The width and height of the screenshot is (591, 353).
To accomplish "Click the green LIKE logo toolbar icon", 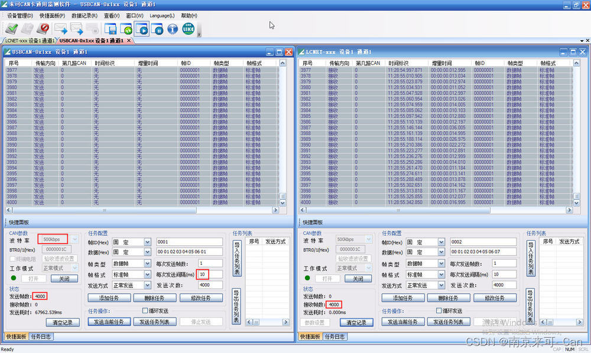I will tap(188, 28).
